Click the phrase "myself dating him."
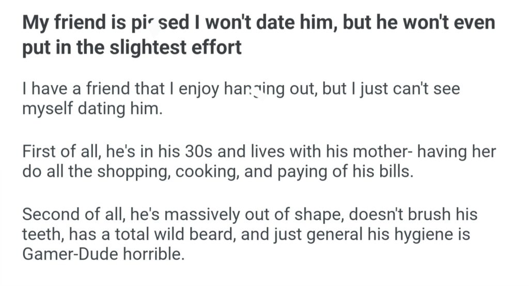The height and width of the screenshot is (286, 529). (92, 109)
